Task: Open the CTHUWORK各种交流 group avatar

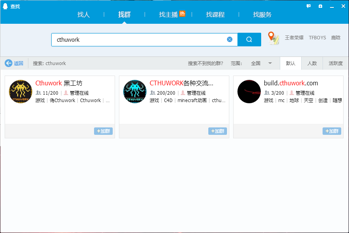Action: (135, 92)
